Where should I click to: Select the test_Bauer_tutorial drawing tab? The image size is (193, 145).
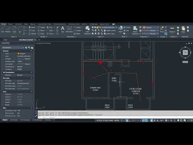point(26,40)
